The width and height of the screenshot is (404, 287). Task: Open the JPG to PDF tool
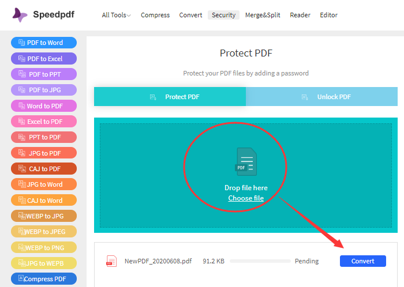[x=44, y=153]
